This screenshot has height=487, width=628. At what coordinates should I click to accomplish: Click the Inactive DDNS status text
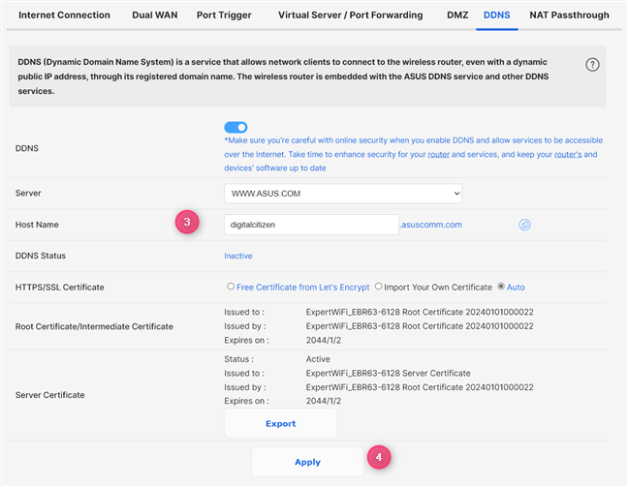pyautogui.click(x=237, y=256)
